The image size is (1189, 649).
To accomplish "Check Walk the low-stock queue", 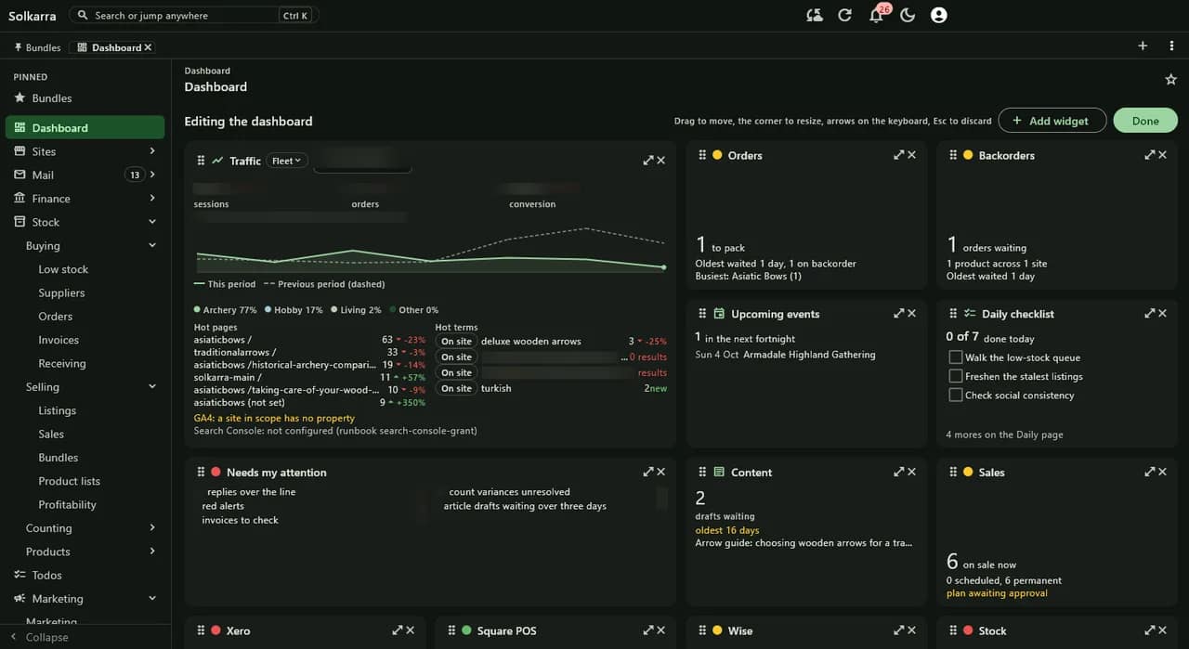I will (955, 357).
